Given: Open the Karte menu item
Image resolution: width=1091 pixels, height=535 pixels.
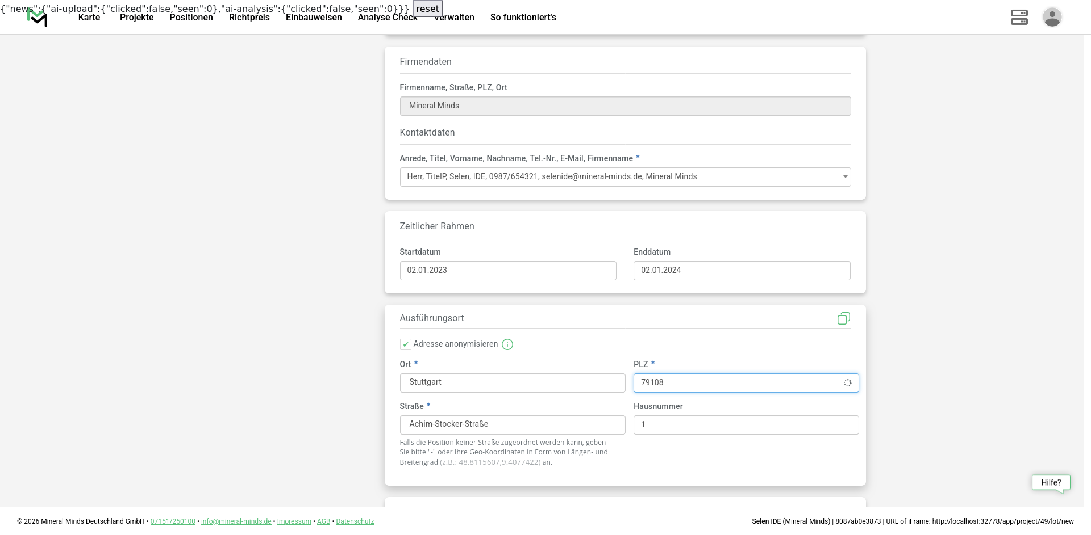Looking at the screenshot, I should point(89,18).
